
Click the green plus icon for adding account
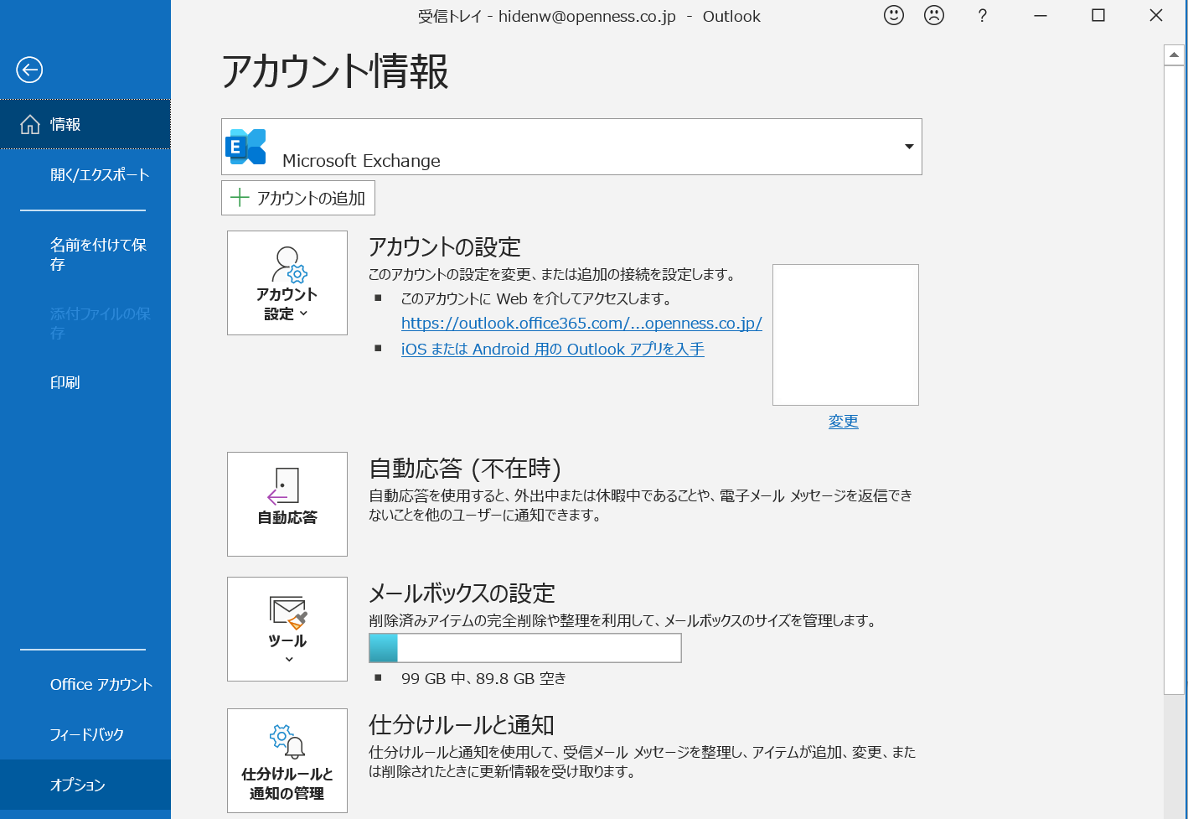click(240, 198)
